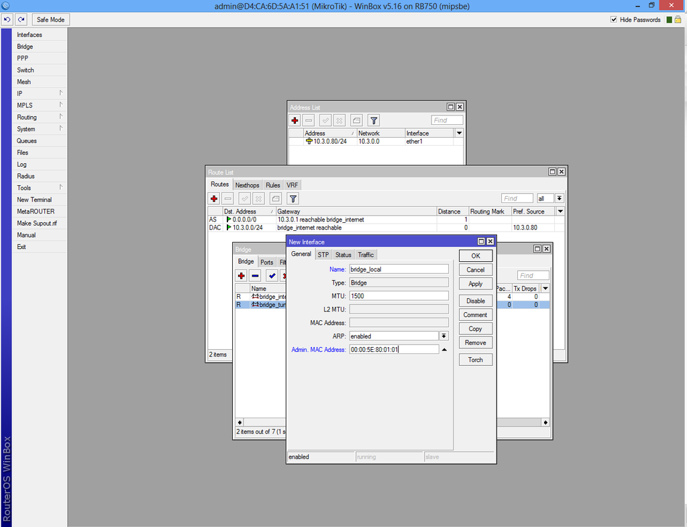The image size is (687, 527).
Task: Click the MTU input field
Action: coord(399,296)
